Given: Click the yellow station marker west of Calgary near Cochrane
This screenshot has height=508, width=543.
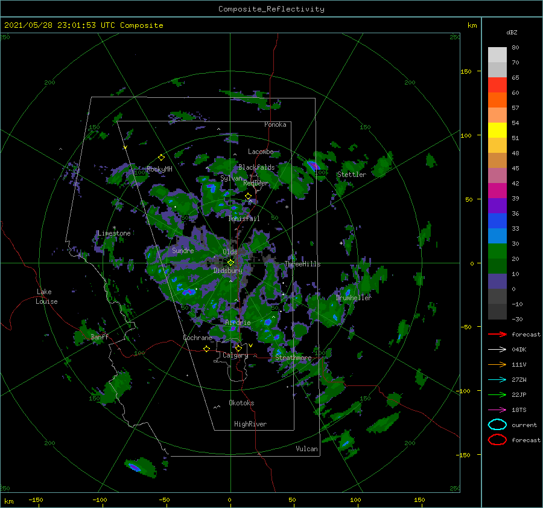Looking at the screenshot, I should click(206, 349).
